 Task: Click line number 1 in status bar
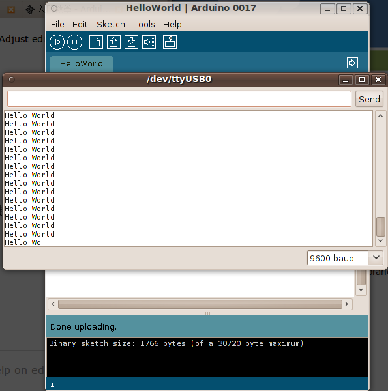(52, 384)
